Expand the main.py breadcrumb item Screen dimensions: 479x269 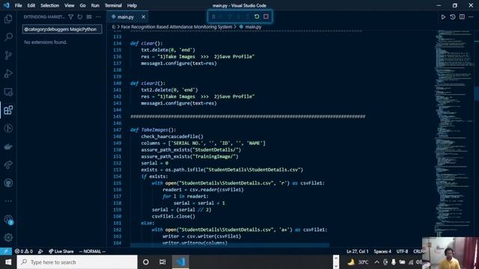[250, 27]
